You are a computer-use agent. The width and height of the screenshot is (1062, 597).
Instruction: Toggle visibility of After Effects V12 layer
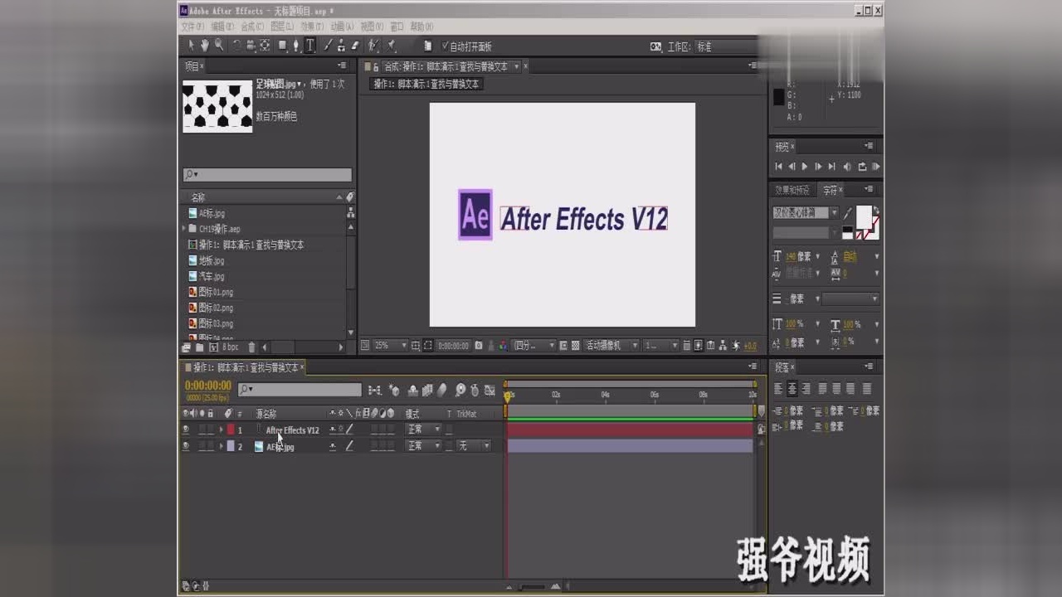pos(186,430)
